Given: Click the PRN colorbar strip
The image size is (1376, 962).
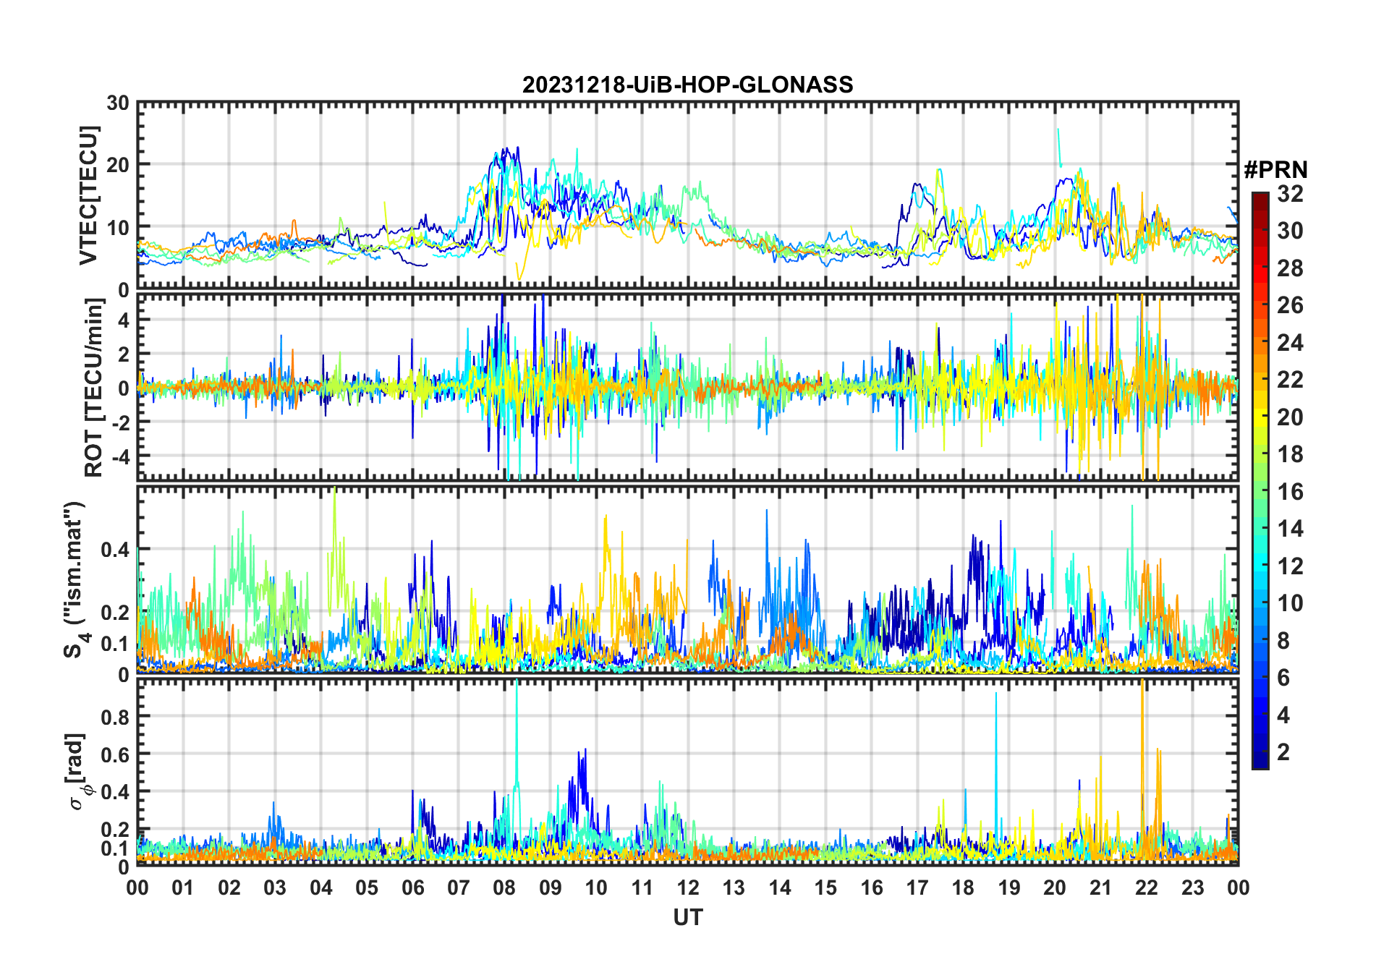Looking at the screenshot, I should coord(1260,480).
